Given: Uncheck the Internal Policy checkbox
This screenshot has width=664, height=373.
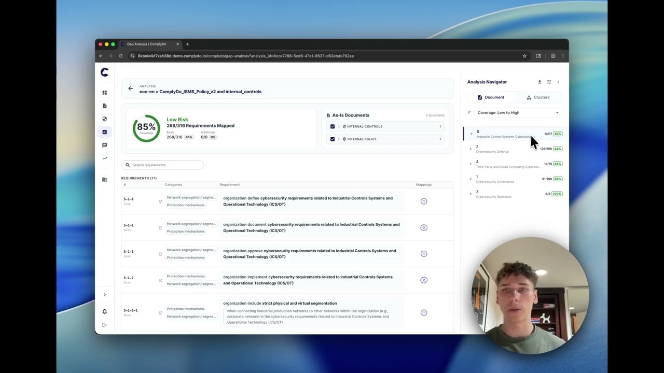Looking at the screenshot, I should click(x=333, y=139).
